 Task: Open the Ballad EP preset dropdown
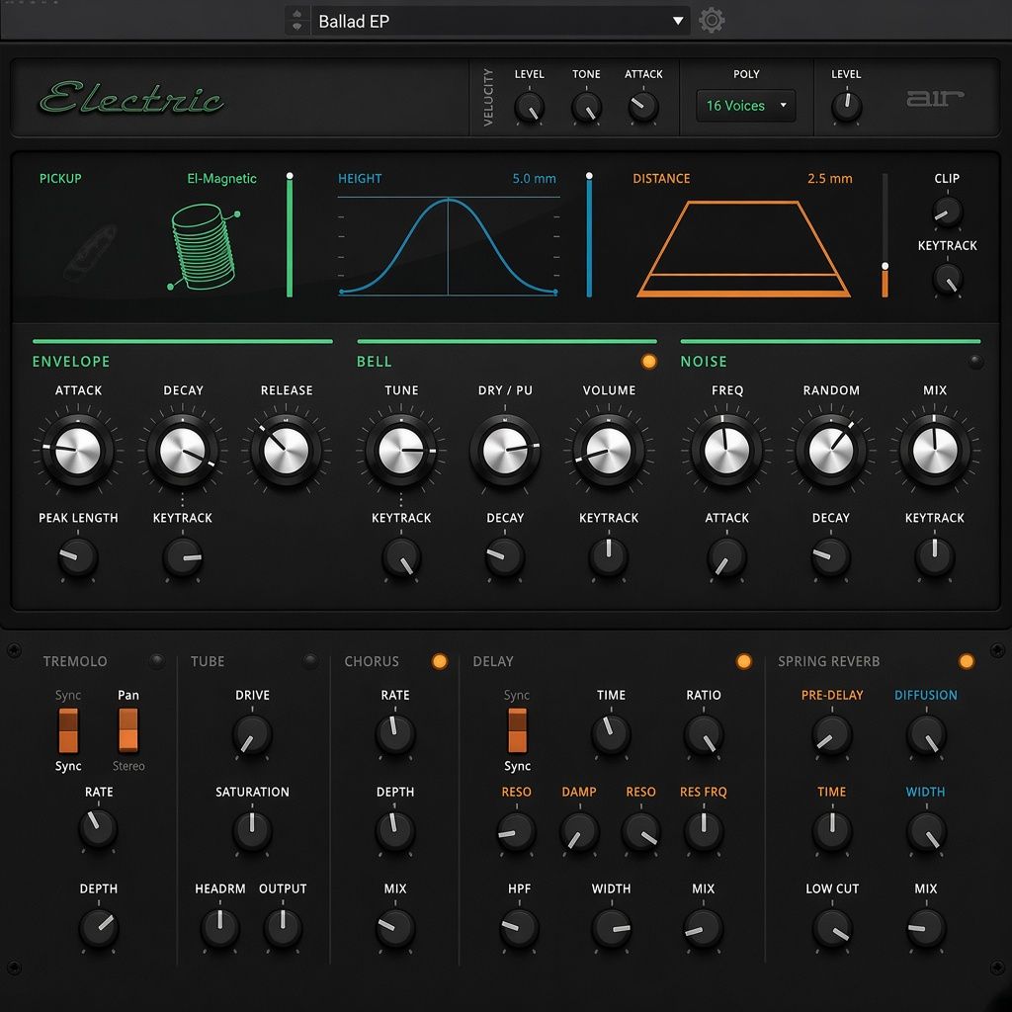coord(500,21)
